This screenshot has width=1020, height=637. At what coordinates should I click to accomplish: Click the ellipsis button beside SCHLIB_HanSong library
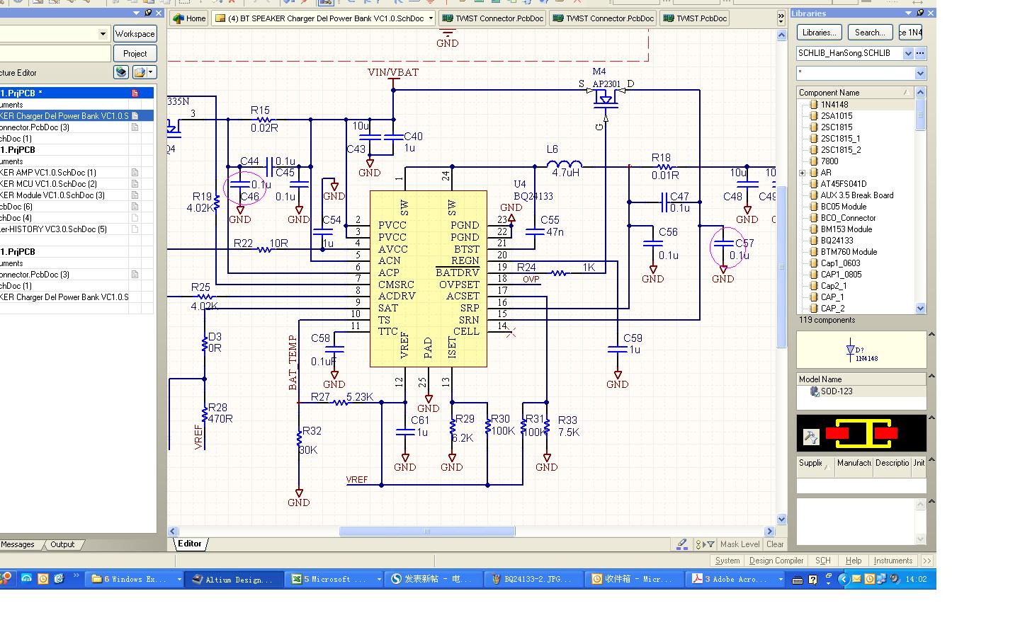920,53
